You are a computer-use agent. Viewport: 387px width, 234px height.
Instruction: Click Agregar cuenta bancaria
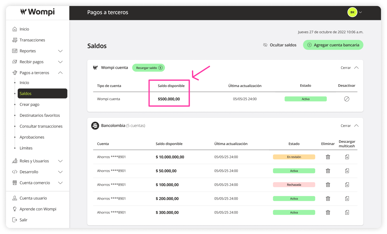click(333, 45)
